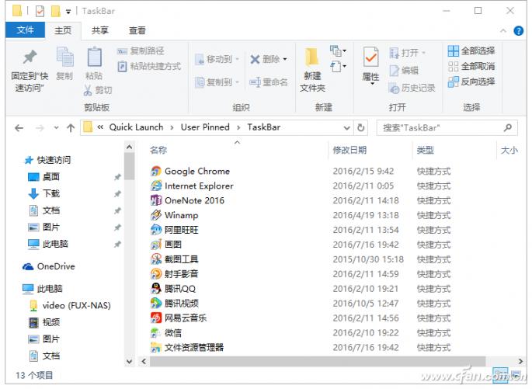Expand the address bar history dropdown
The height and width of the screenshot is (389, 532).
(346, 127)
